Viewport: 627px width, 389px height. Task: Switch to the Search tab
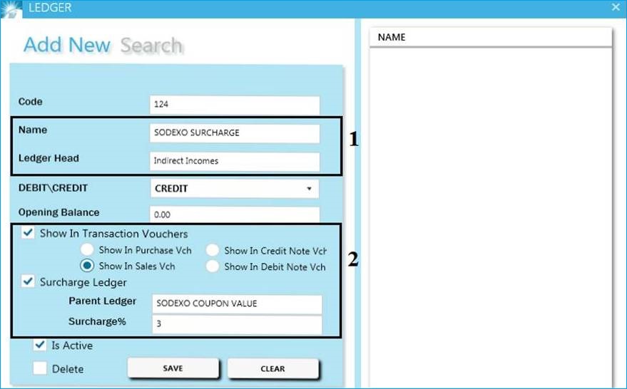[x=151, y=45]
